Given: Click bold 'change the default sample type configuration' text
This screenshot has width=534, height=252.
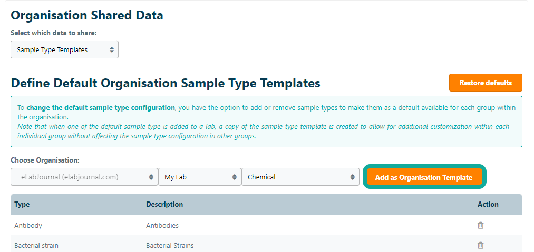Looking at the screenshot, I should [x=101, y=107].
